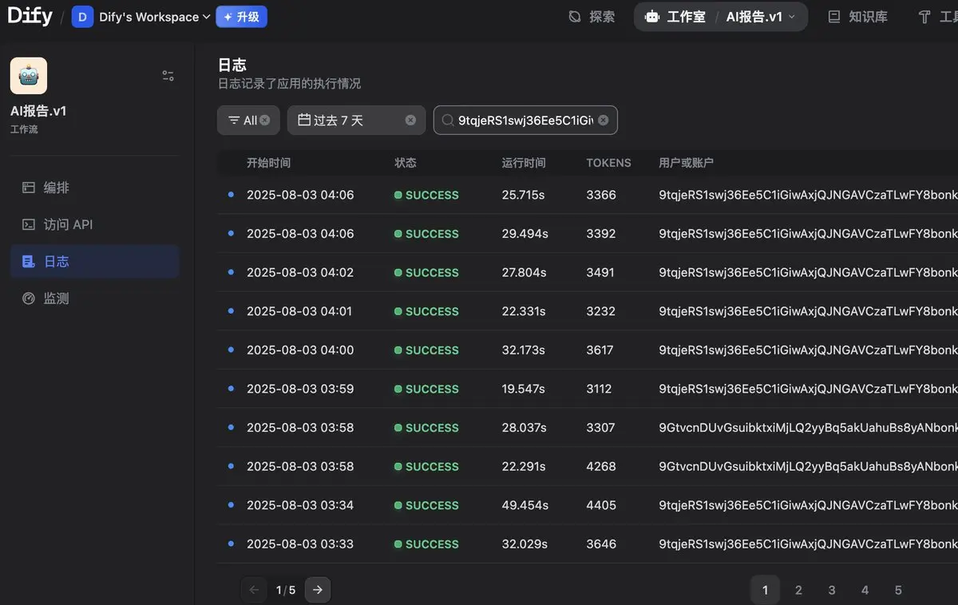The width and height of the screenshot is (958, 605).
Task: Go to previous page arrow
Action: pyautogui.click(x=254, y=590)
